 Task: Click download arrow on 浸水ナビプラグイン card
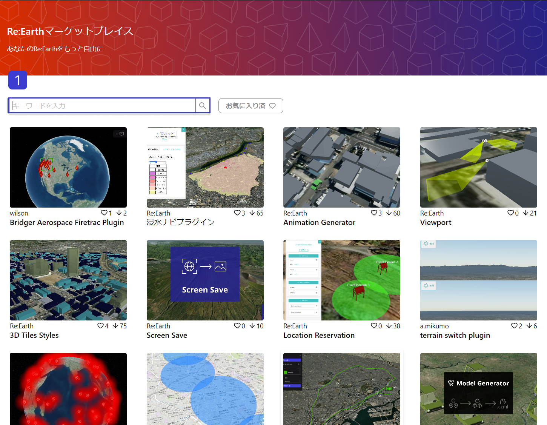coord(252,213)
